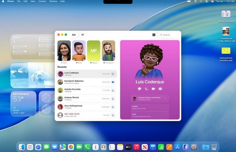236x152 pixels.
Task: Open the Apple menu
Action: coord(3,1)
